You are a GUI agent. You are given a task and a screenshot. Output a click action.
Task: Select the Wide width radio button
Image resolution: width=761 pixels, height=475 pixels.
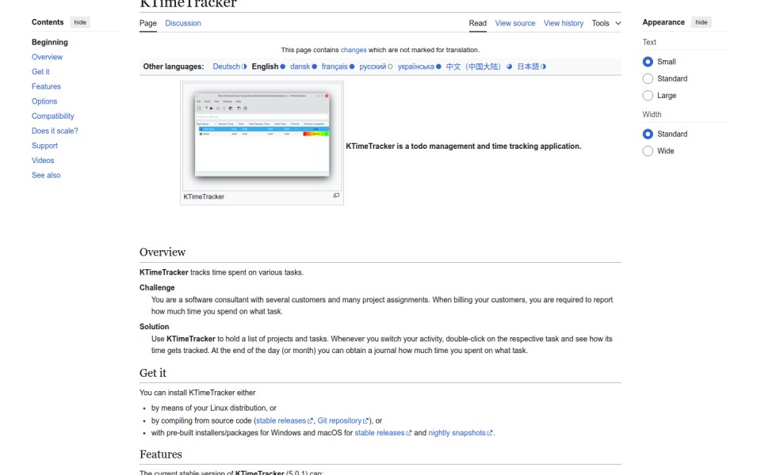[x=648, y=150]
